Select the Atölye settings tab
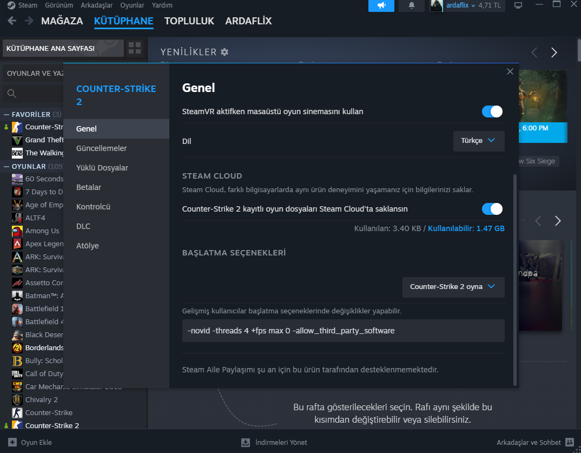 (116, 246)
